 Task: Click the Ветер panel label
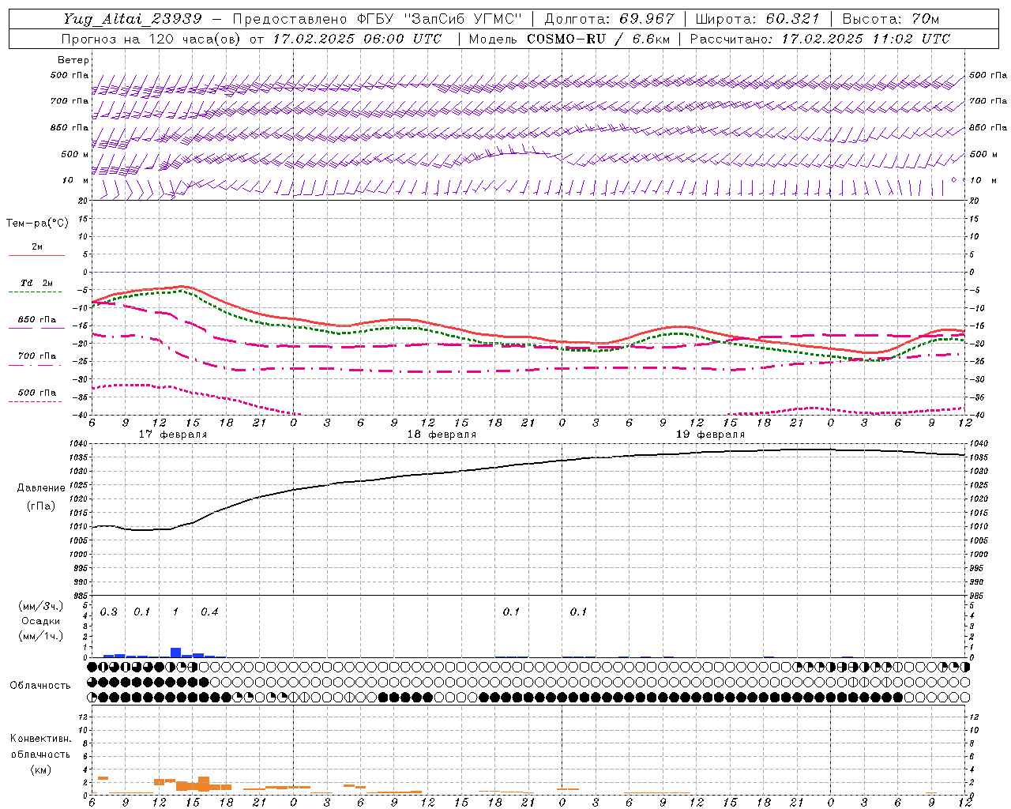tap(73, 60)
